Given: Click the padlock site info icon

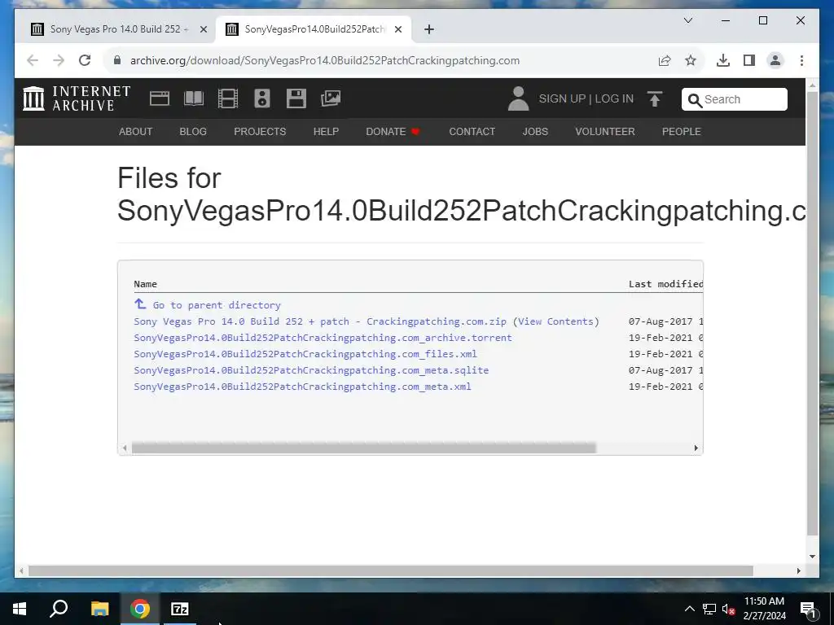Looking at the screenshot, I should (117, 60).
